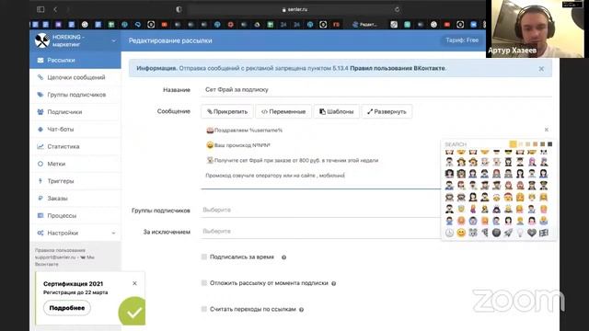Click the Цепочки сообщений chain icon
The height and width of the screenshot is (331, 589).
coord(40,77)
